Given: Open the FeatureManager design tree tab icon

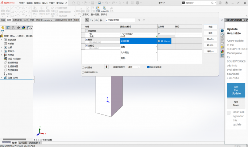Looking at the screenshot, I should (x=3, y=28).
